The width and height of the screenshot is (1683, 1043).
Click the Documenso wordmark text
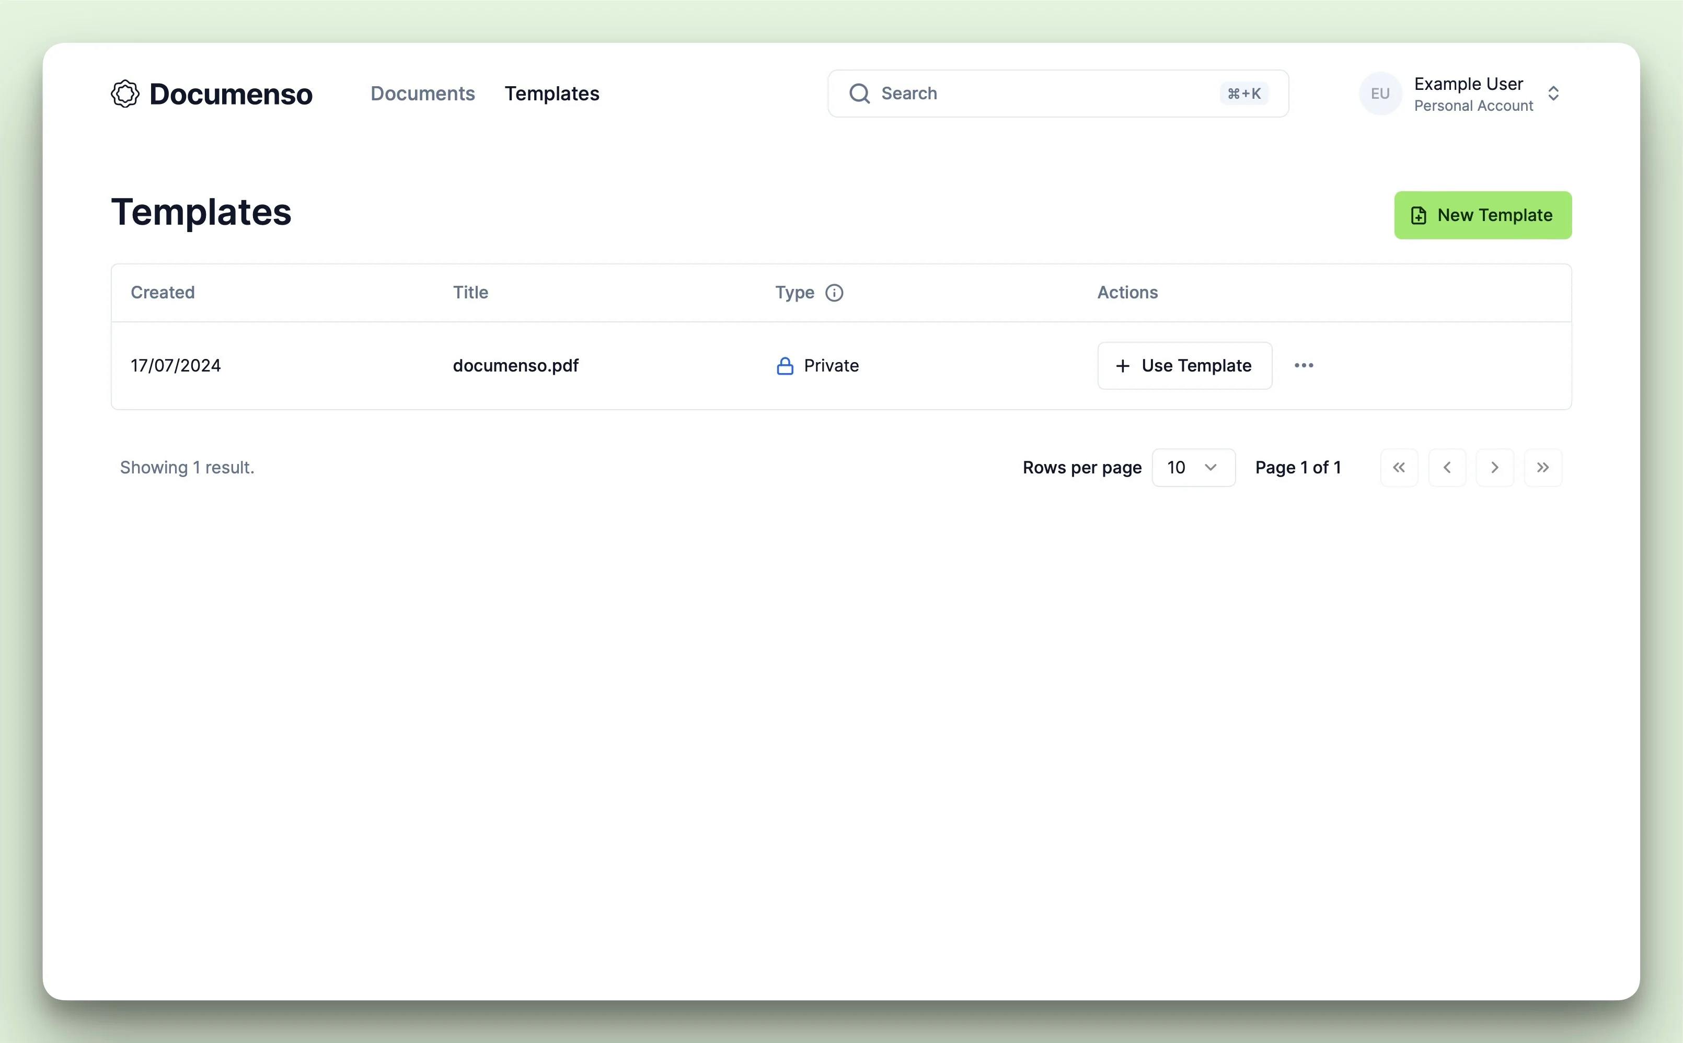230,95
